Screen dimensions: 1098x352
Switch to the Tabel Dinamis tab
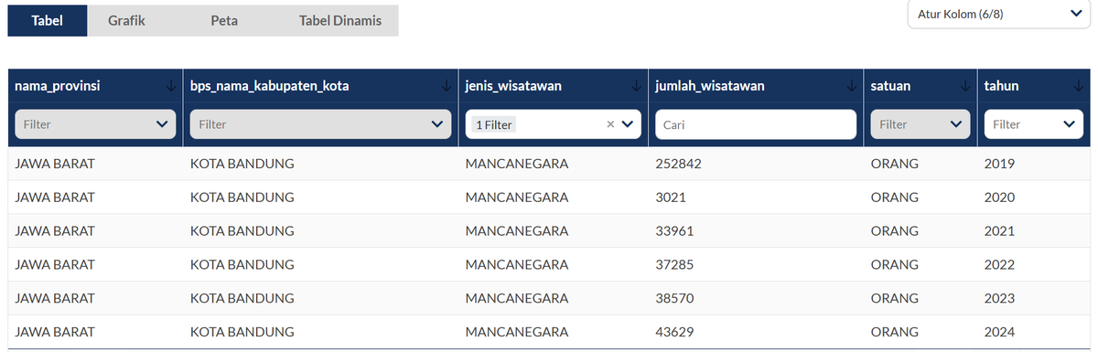340,20
